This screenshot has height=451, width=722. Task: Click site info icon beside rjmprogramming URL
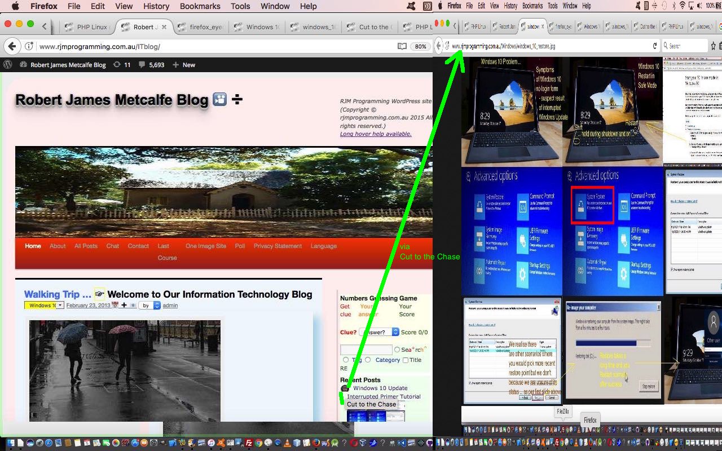(x=29, y=46)
